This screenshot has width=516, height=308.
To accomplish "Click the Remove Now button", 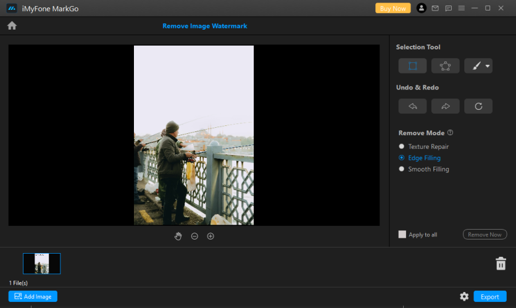I will click(485, 235).
